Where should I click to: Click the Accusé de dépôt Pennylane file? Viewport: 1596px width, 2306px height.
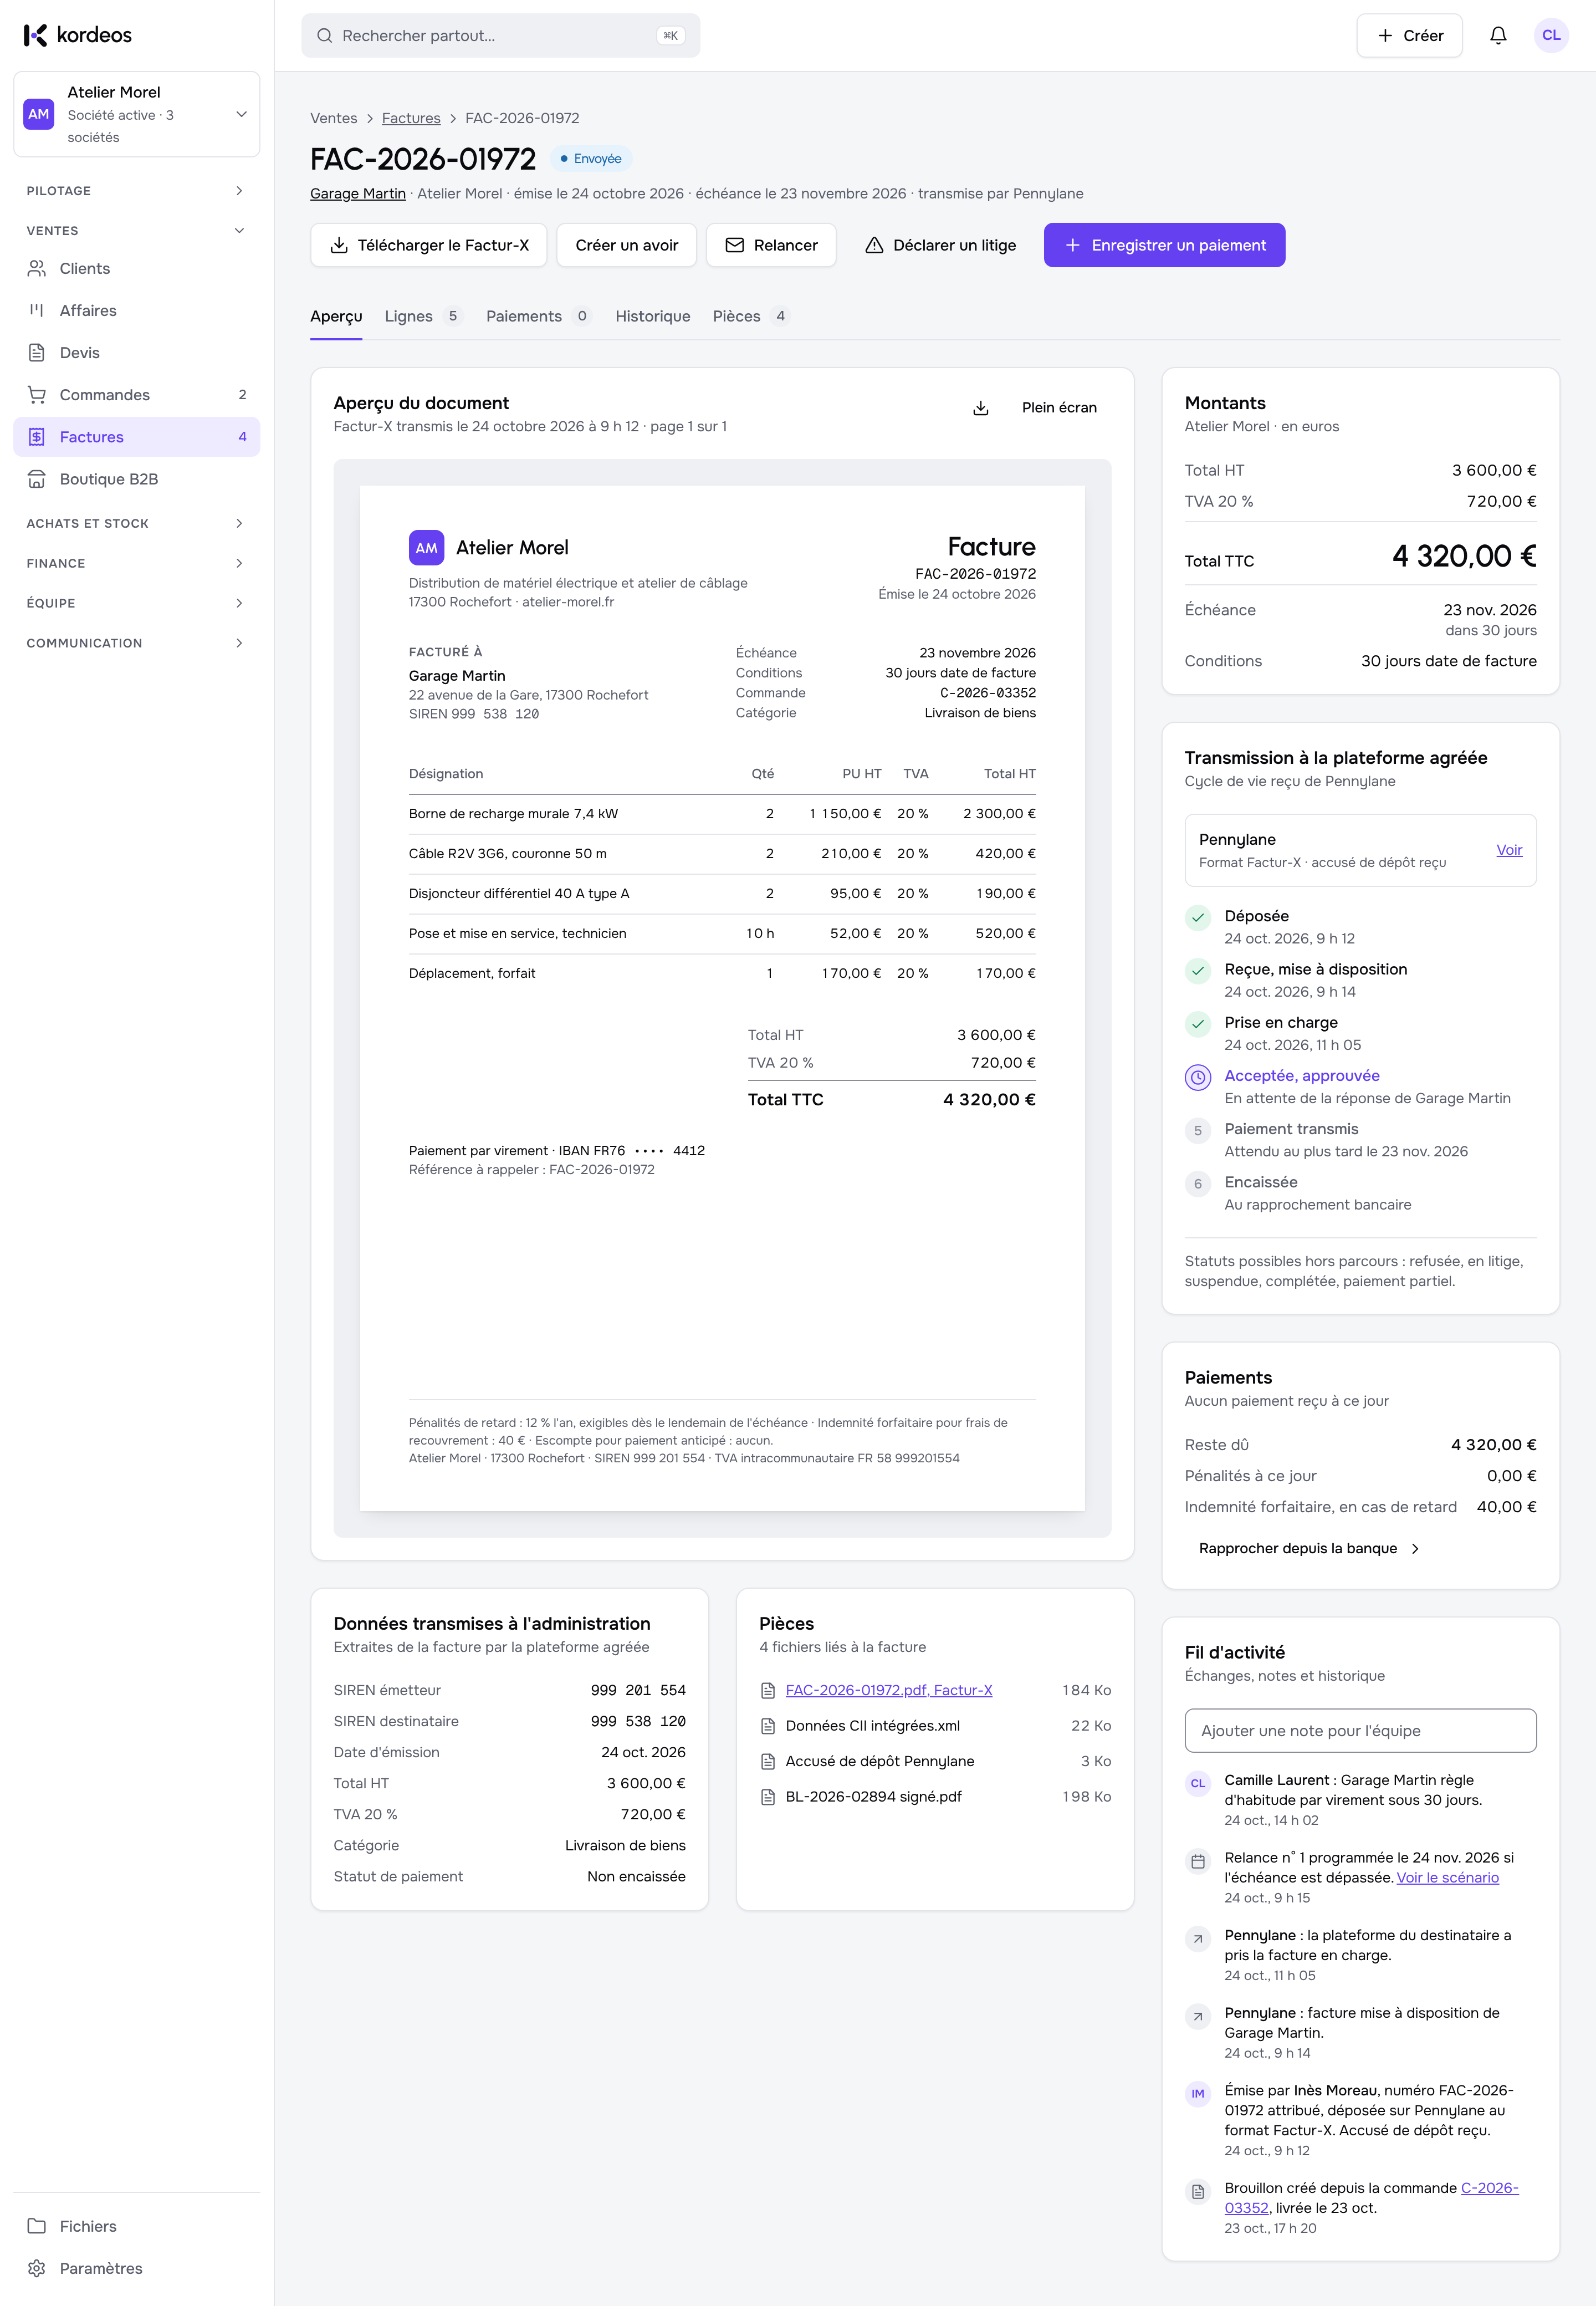(879, 1761)
